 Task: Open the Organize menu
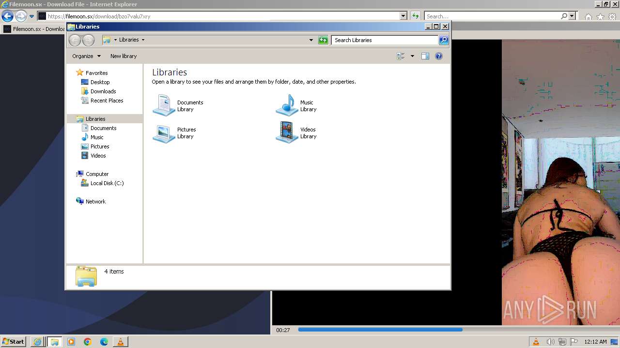(x=86, y=56)
